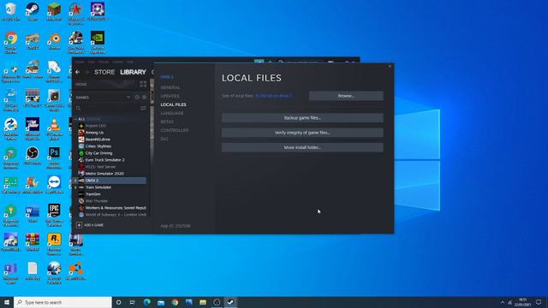Click the Steam taskbar icon
The width and height of the screenshot is (548, 308).
pyautogui.click(x=230, y=302)
